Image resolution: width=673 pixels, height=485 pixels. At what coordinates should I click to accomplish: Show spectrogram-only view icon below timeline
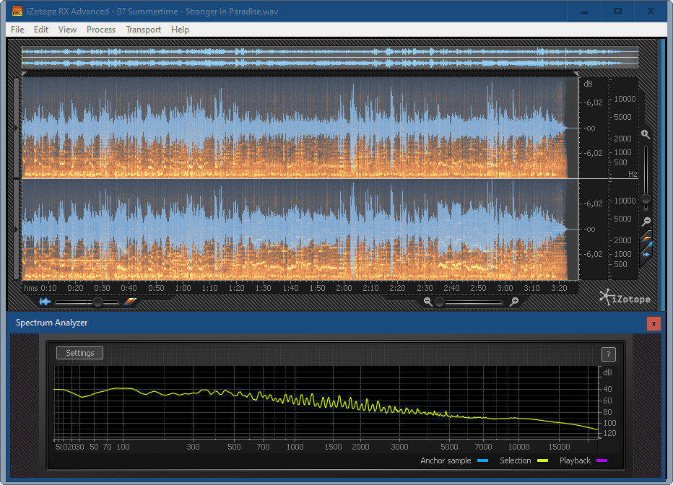130,302
